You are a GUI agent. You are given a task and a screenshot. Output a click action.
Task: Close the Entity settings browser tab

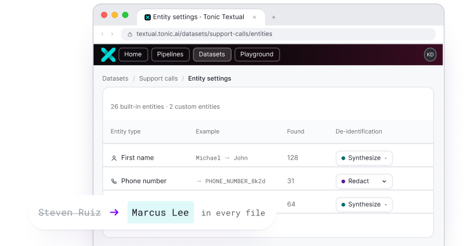click(x=255, y=17)
